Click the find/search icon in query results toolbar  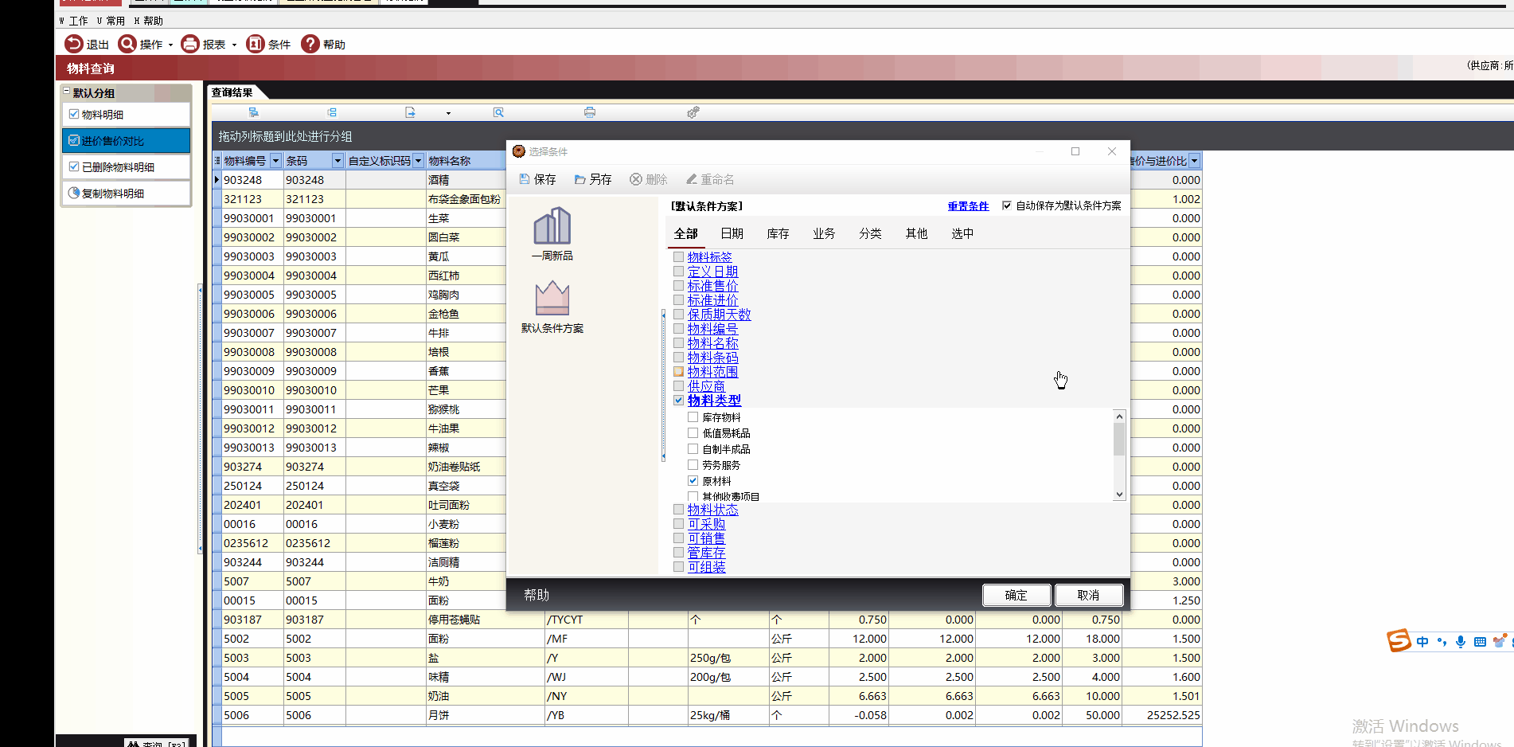498,112
